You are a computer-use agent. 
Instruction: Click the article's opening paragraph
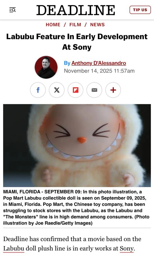72,244
